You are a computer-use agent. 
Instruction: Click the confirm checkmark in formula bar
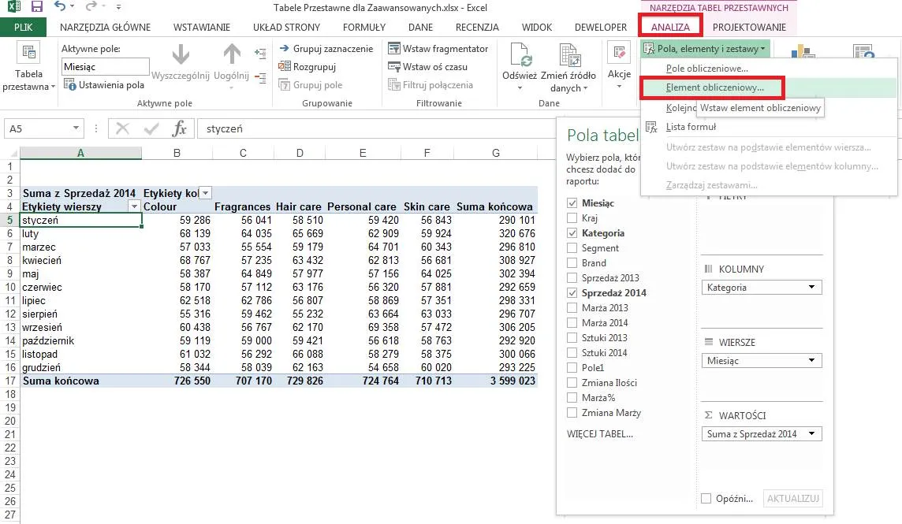click(x=151, y=128)
